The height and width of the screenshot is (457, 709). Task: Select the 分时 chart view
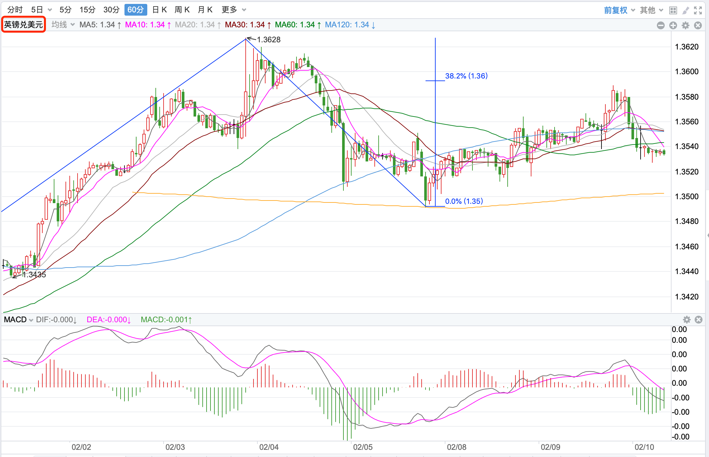point(15,10)
